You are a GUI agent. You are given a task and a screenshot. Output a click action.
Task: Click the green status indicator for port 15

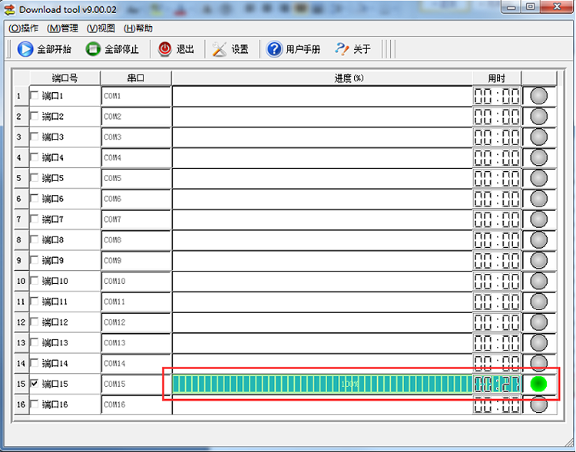[539, 384]
